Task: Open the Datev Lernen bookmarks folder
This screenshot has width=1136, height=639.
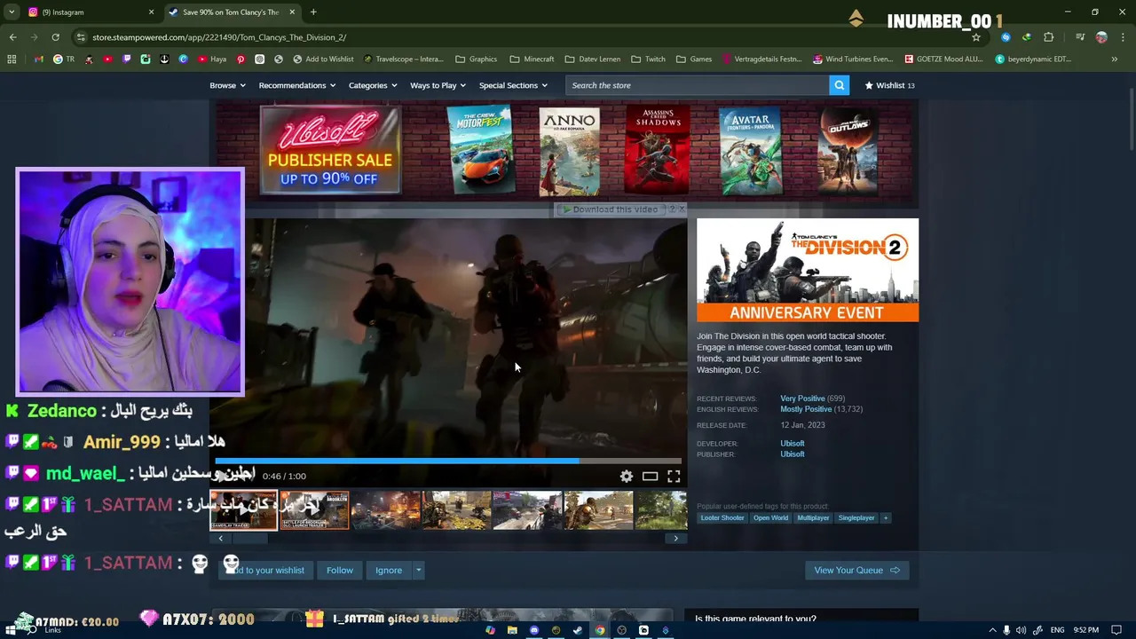Action: 592,59
